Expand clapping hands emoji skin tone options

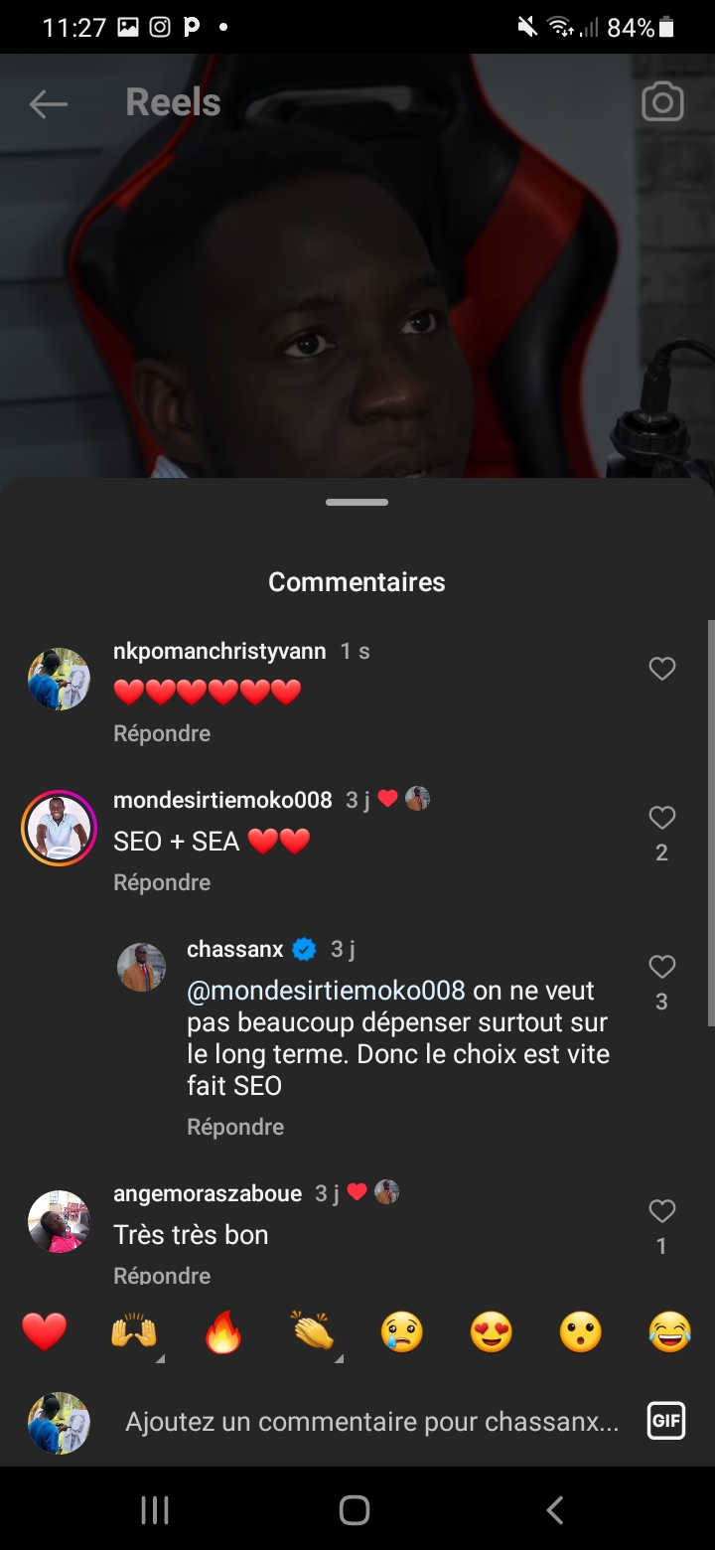314,1332
